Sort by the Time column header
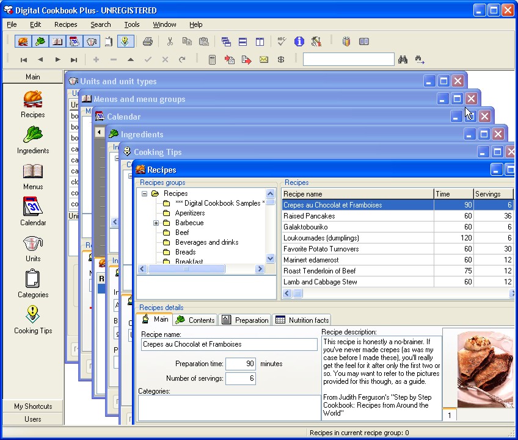The width and height of the screenshot is (518, 440). [x=454, y=194]
